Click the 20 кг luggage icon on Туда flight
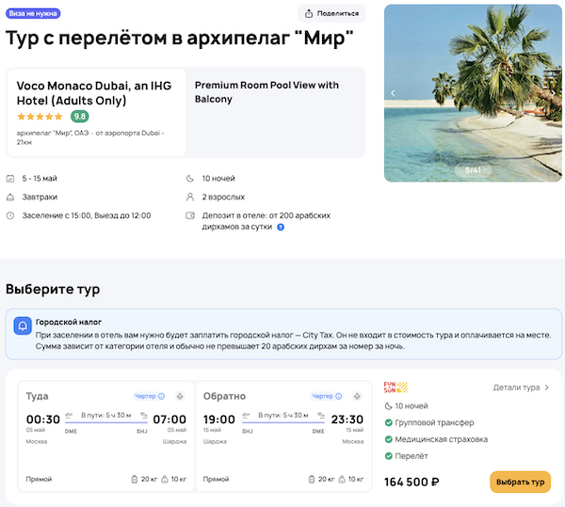The image size is (565, 507). (136, 479)
